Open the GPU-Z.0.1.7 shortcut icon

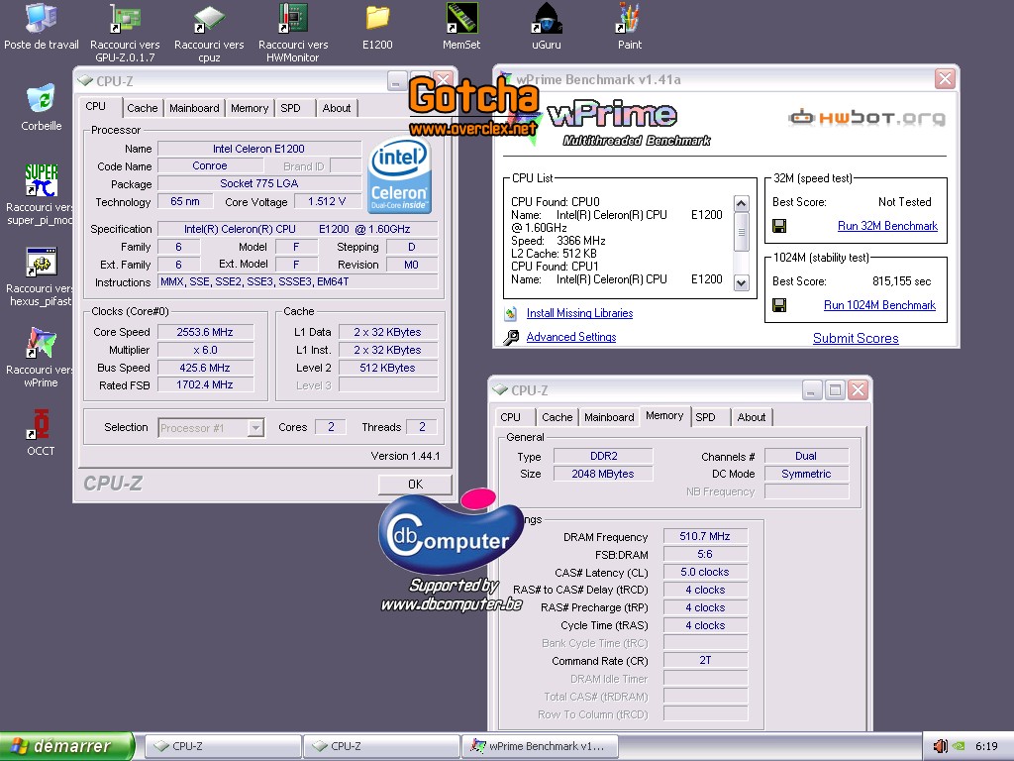[125, 18]
